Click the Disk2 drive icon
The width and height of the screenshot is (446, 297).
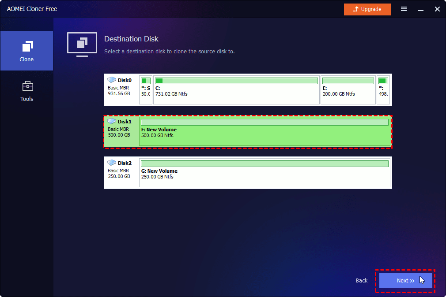point(112,163)
